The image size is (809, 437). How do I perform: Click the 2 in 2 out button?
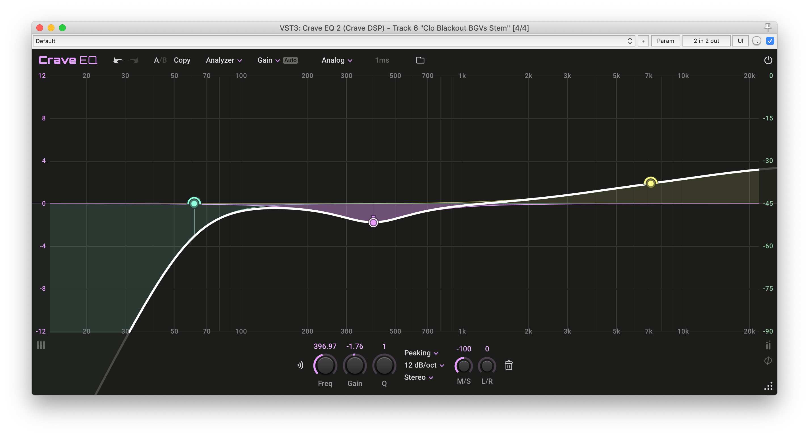tap(706, 41)
